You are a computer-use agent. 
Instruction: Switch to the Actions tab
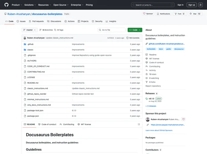coord(70,21)
